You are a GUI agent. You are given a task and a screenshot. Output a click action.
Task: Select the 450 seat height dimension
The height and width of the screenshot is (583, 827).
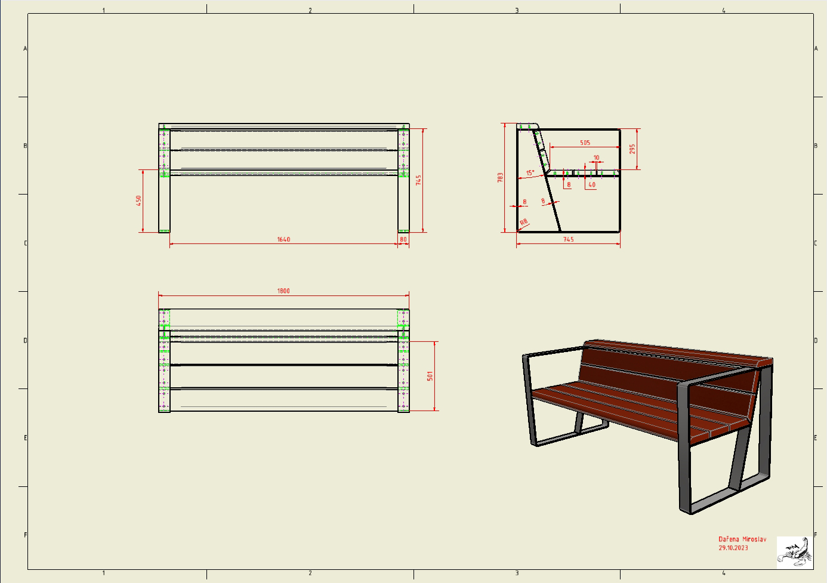click(139, 200)
